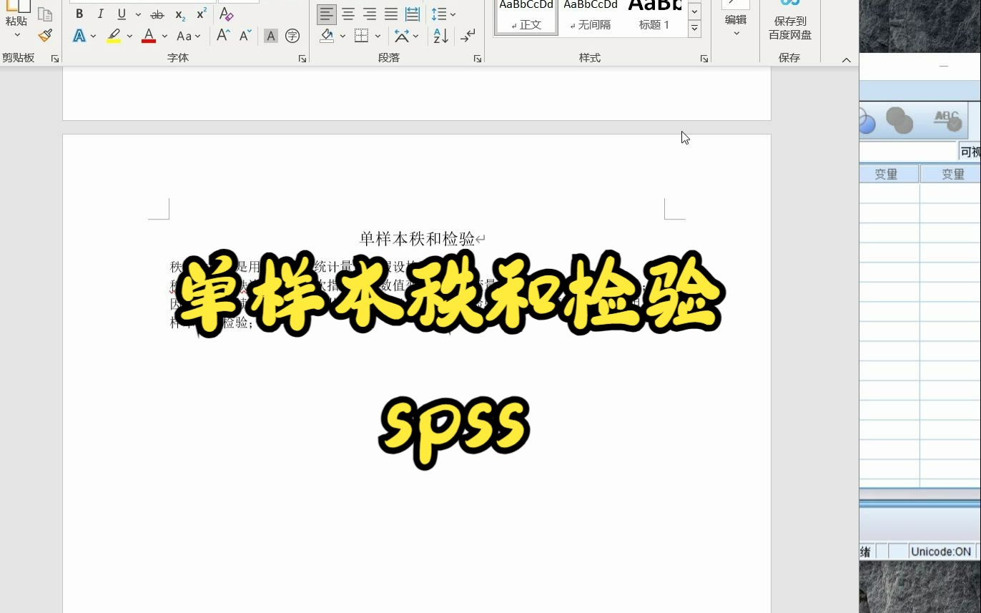Toggle italic formatting
This screenshot has width=981, height=613.
click(100, 14)
